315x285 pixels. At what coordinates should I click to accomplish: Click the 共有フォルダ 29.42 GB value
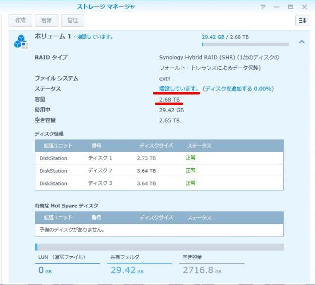127,270
